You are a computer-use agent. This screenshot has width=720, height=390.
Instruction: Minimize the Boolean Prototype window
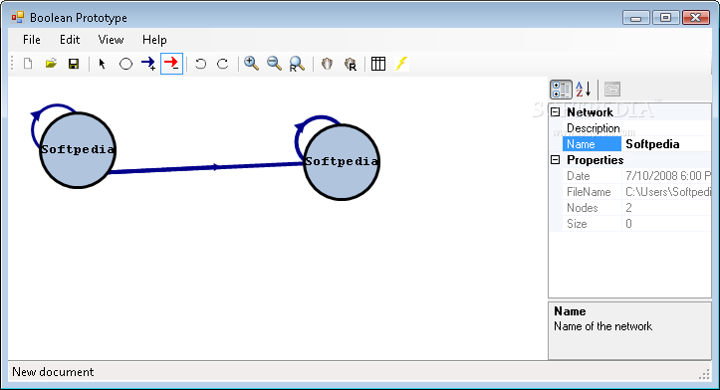point(636,18)
